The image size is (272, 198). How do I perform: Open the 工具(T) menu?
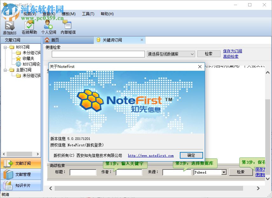(x=88, y=14)
